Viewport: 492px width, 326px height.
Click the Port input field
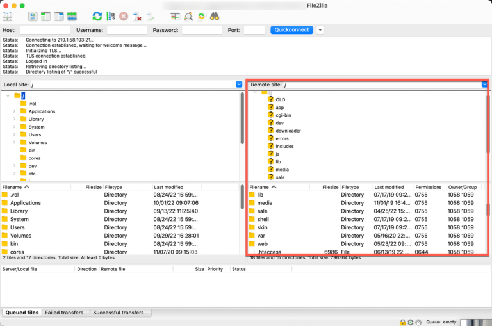(x=255, y=30)
